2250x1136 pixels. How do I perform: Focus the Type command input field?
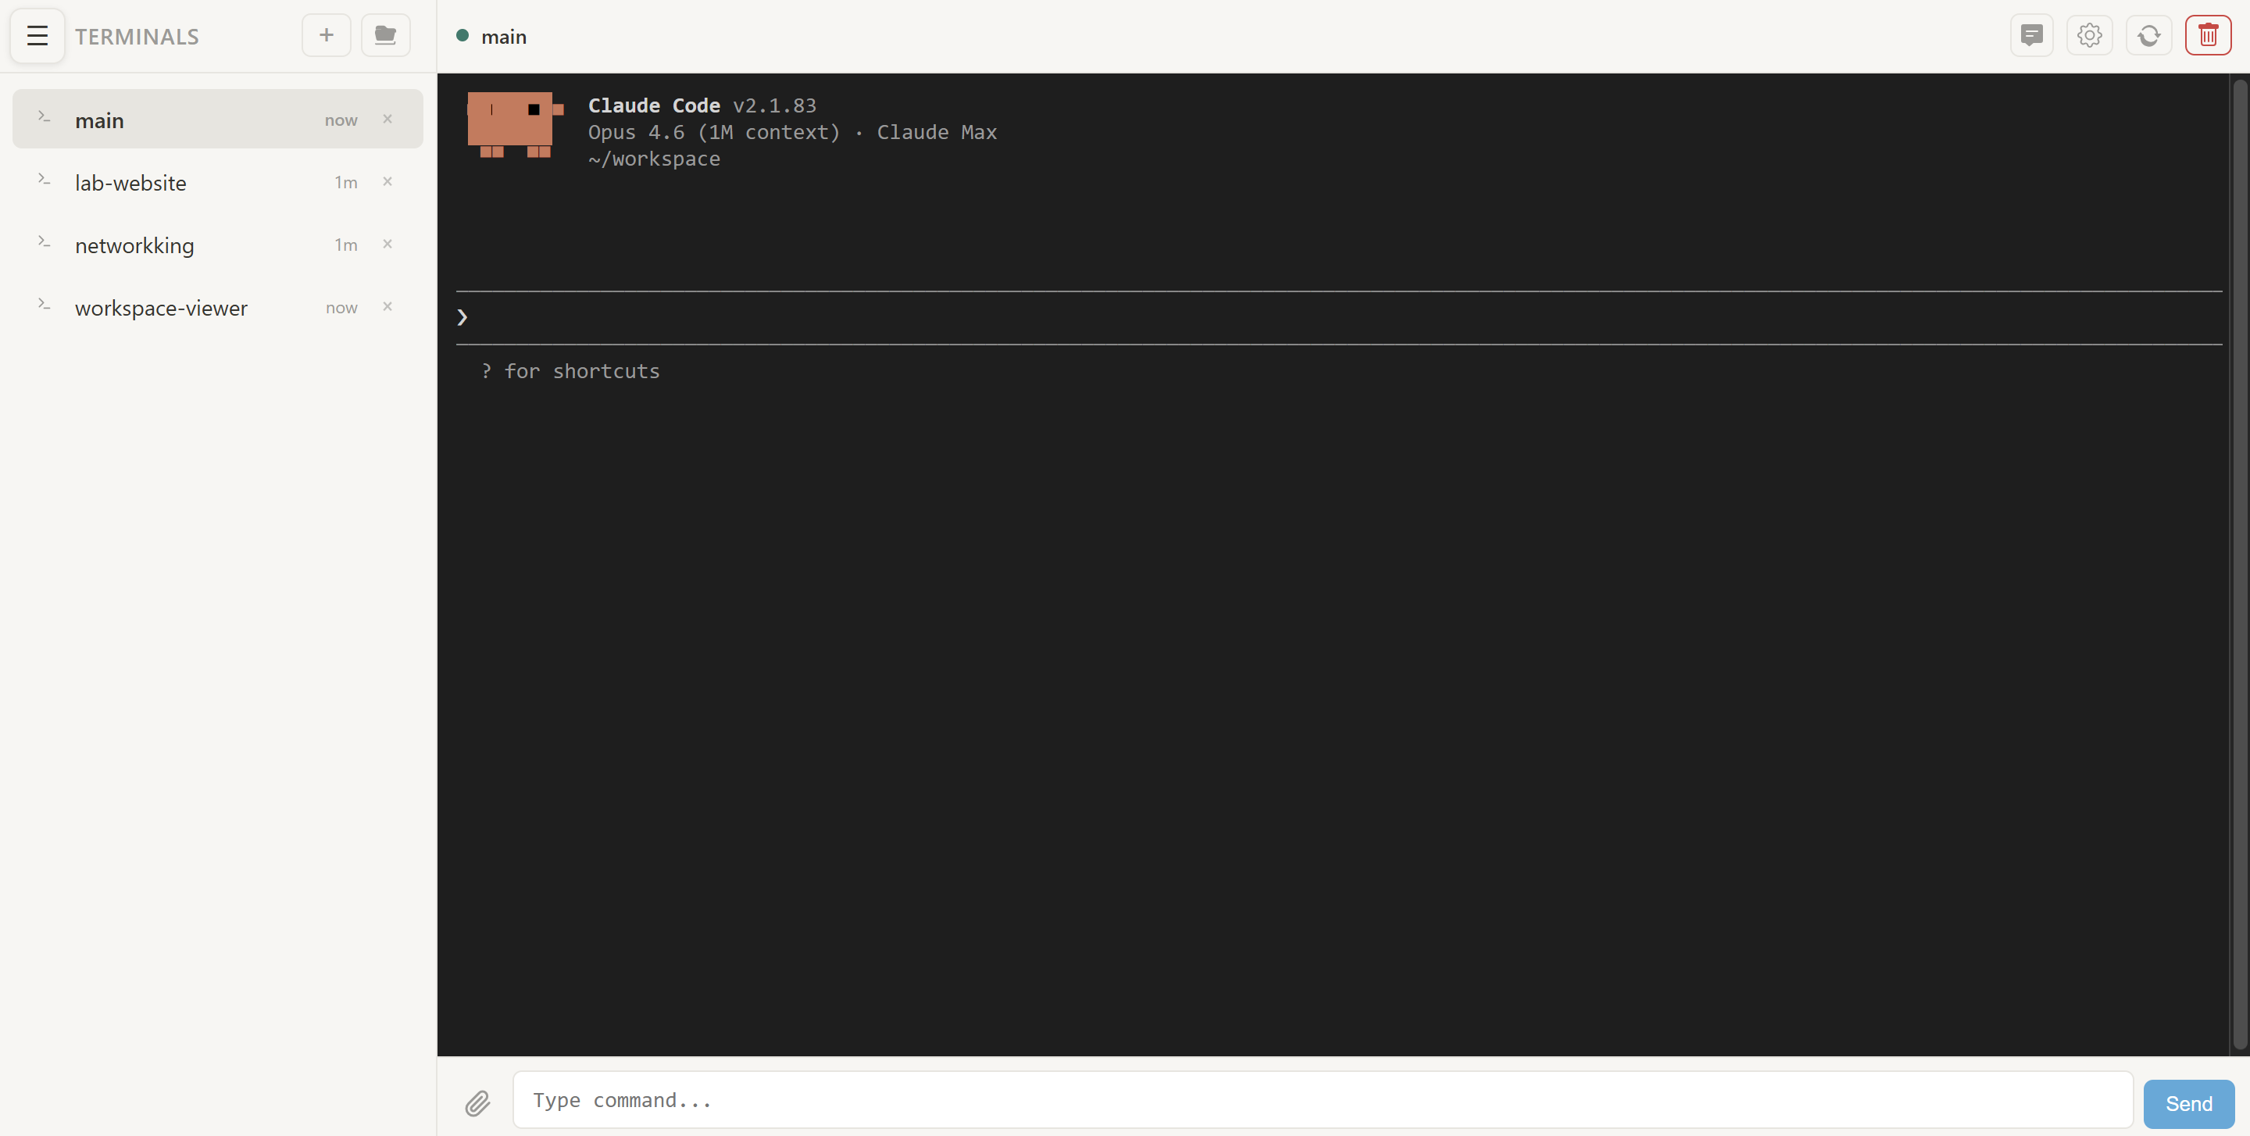(1322, 1100)
